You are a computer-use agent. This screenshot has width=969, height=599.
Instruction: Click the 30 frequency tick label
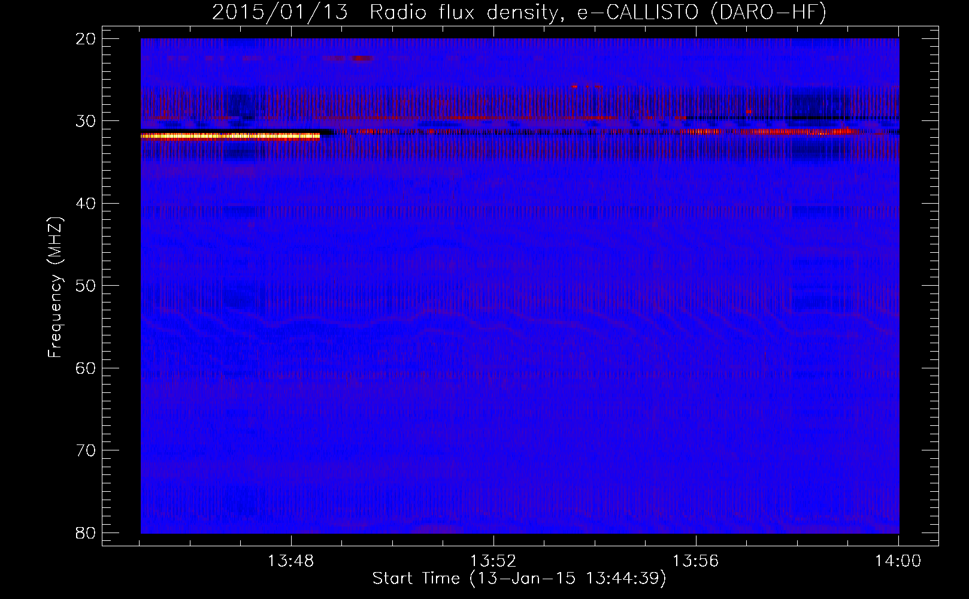(x=87, y=121)
